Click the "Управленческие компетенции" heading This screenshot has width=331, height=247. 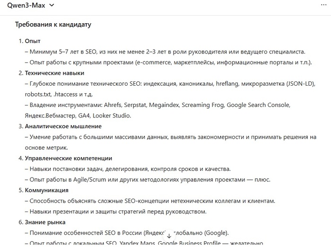[68, 158]
